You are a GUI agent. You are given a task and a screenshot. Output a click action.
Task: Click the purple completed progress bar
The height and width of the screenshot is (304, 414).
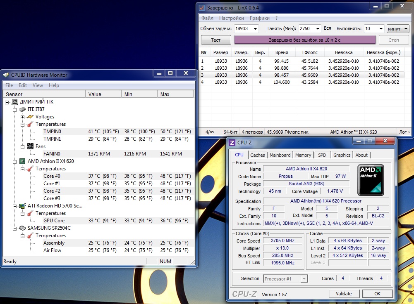click(305, 40)
